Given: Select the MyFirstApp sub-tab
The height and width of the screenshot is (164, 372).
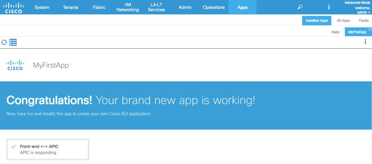Looking at the screenshot, I should click(357, 32).
